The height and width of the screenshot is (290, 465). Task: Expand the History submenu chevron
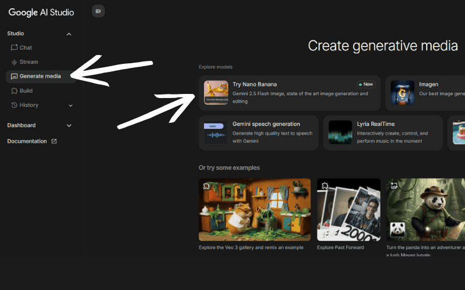[x=71, y=106]
